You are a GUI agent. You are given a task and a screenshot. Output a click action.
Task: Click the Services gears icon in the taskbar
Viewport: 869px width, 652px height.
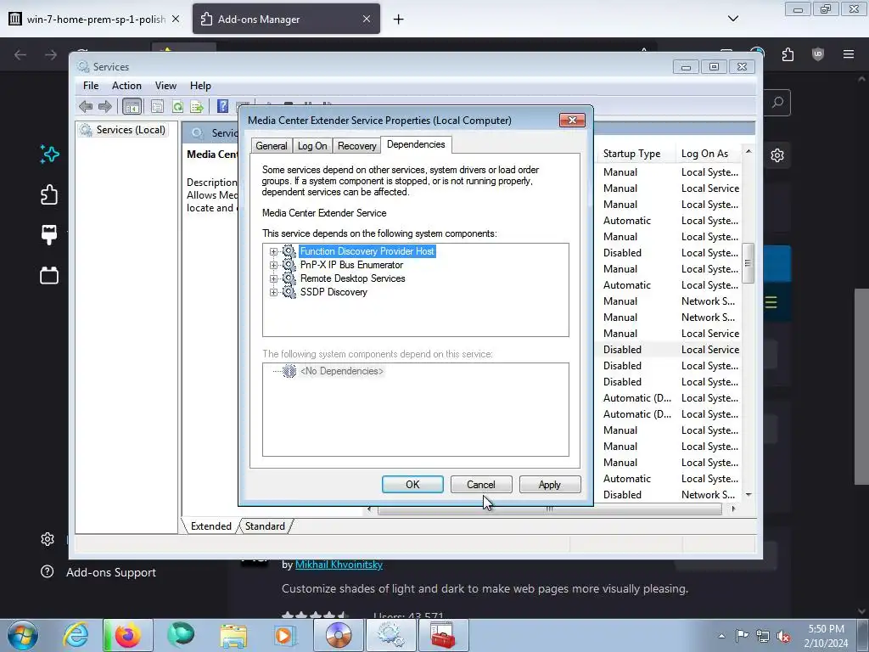point(390,635)
